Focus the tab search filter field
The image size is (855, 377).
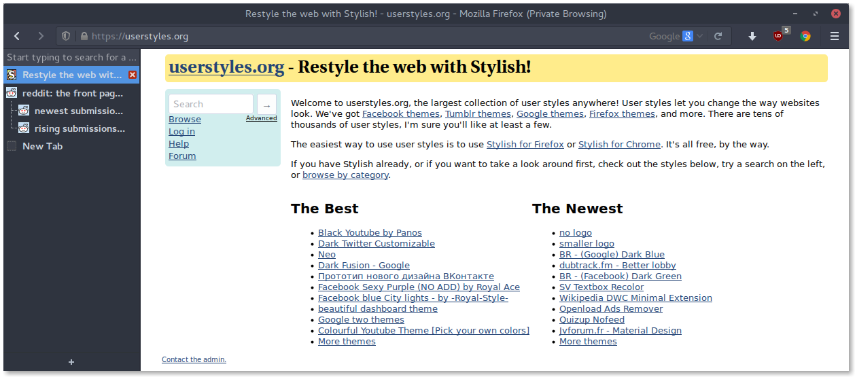(x=71, y=57)
